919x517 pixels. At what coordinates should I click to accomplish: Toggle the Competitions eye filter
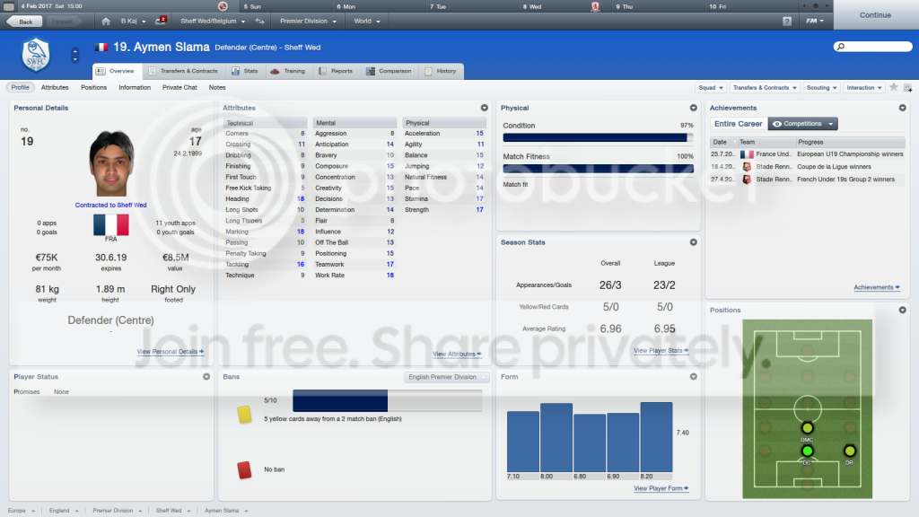coord(802,124)
